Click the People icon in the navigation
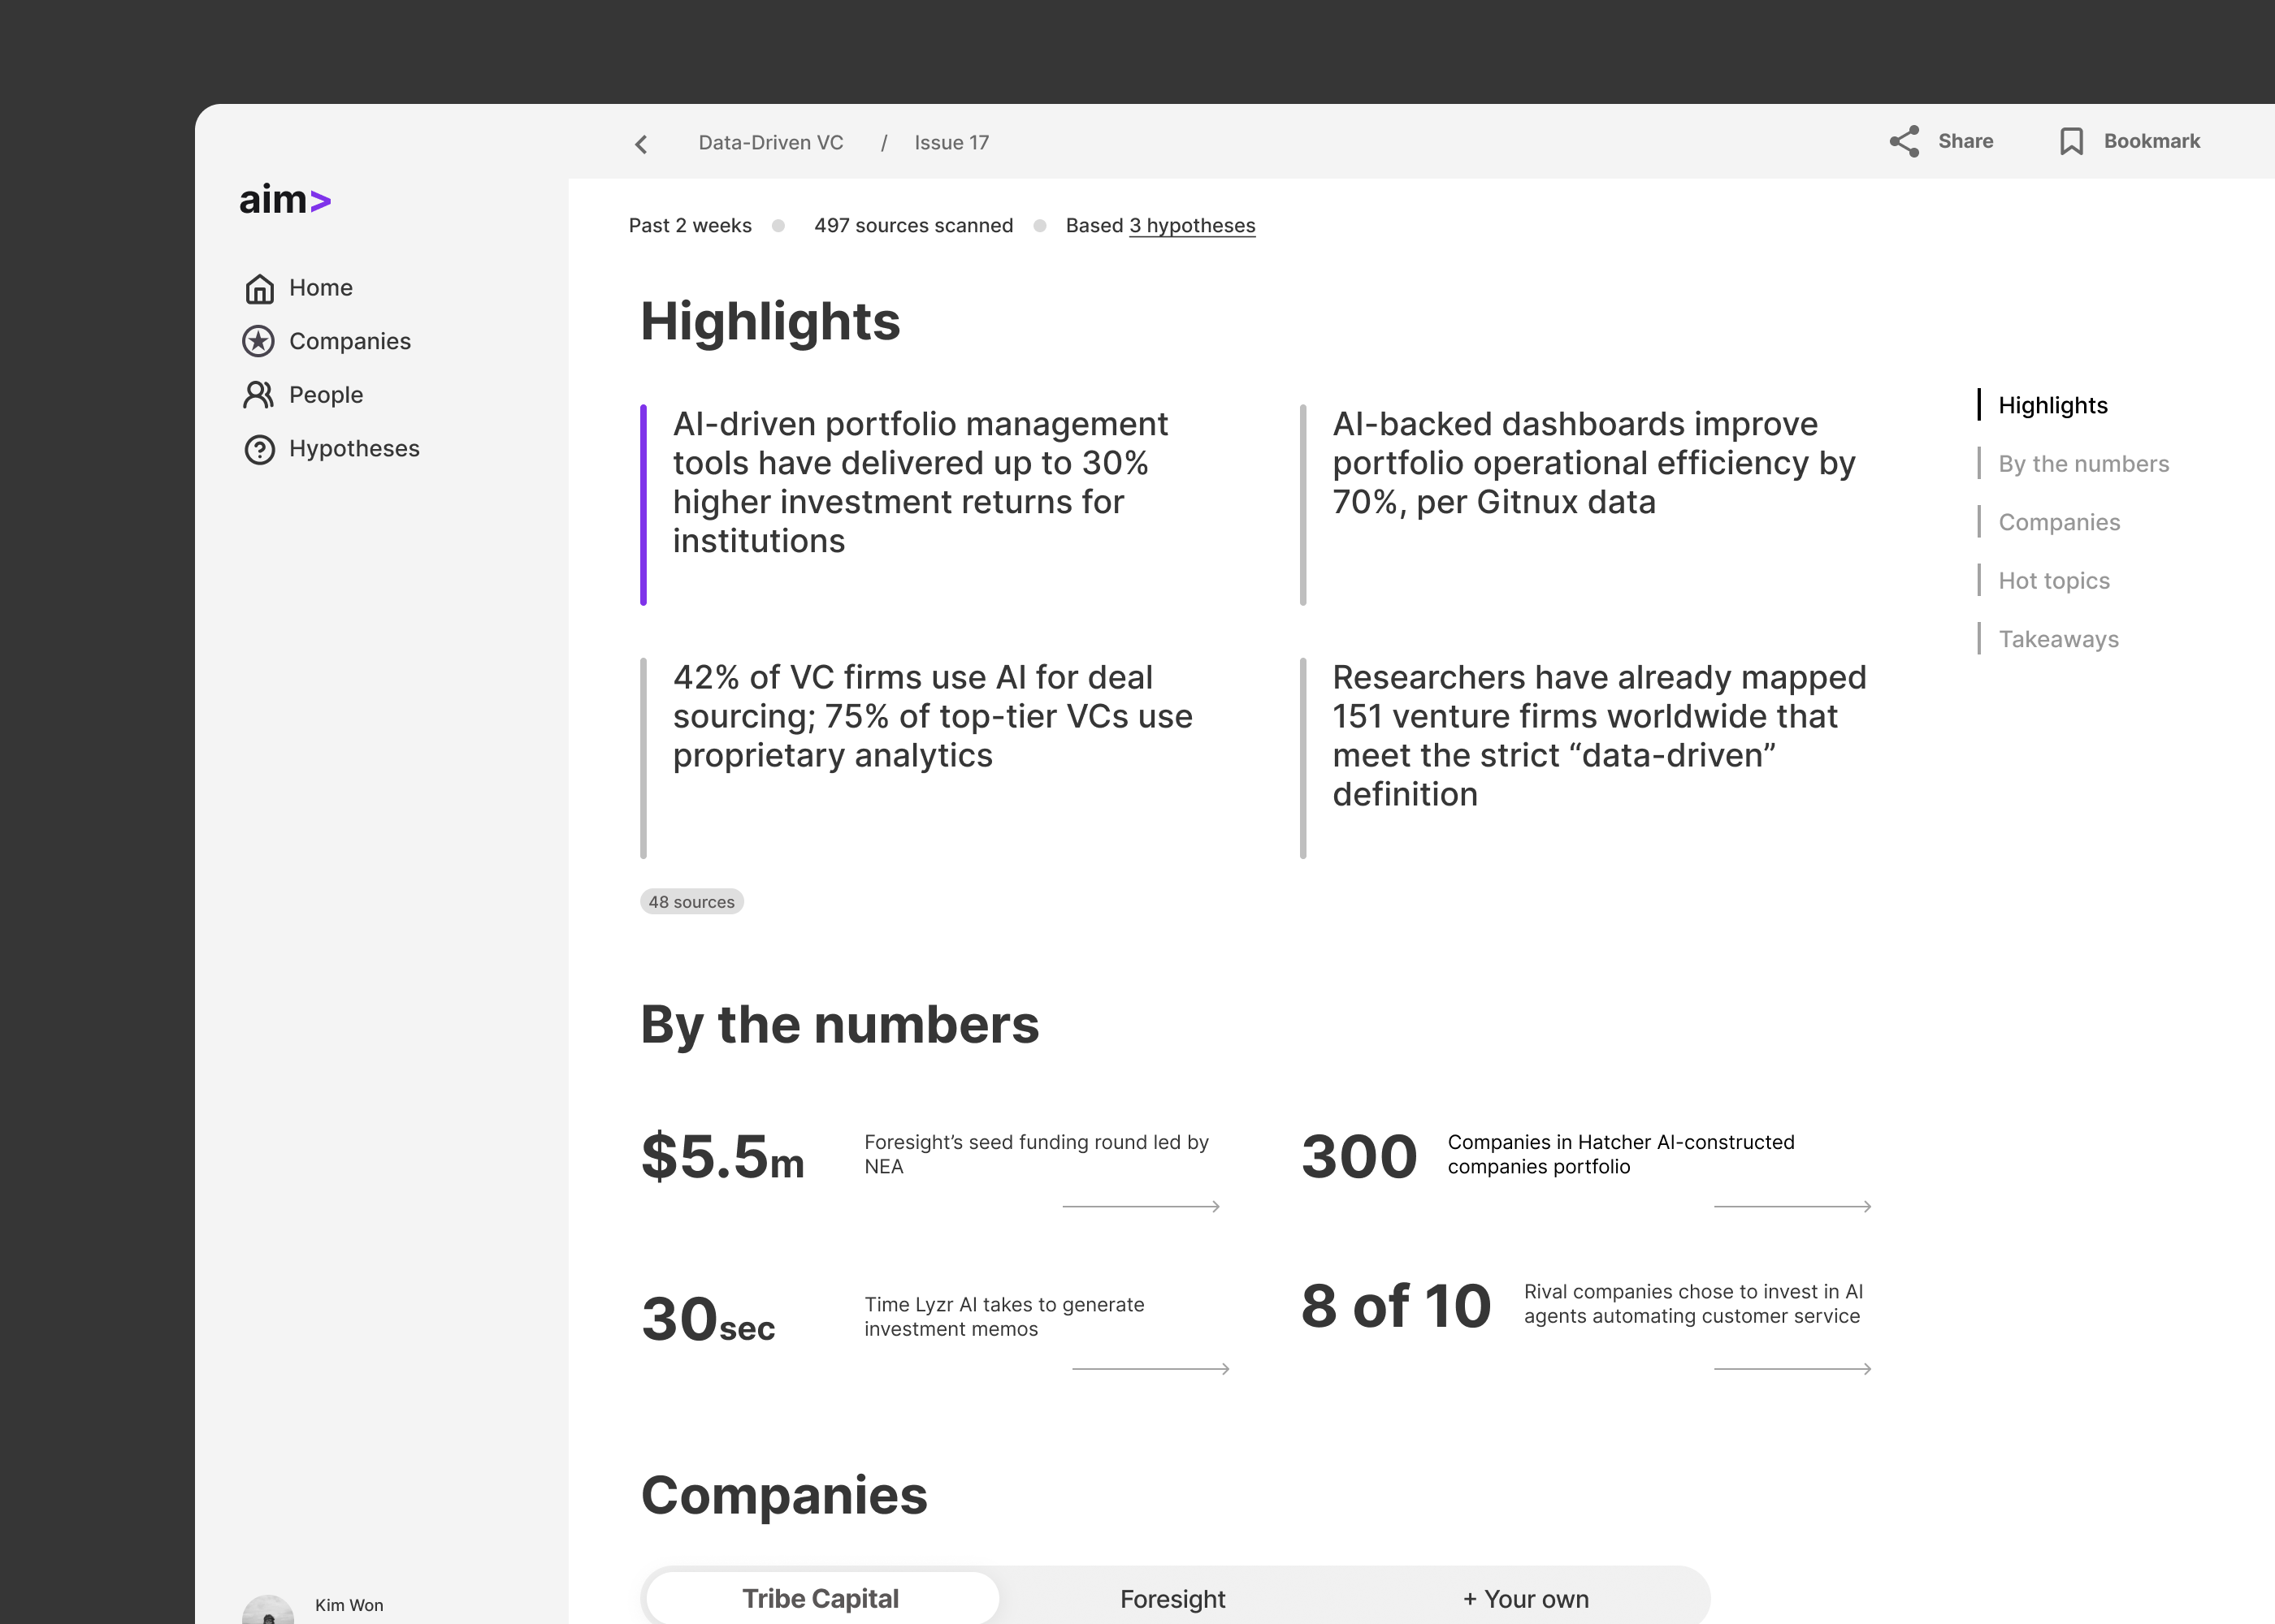Screen dimensions: 2275x1624 pos(258,395)
